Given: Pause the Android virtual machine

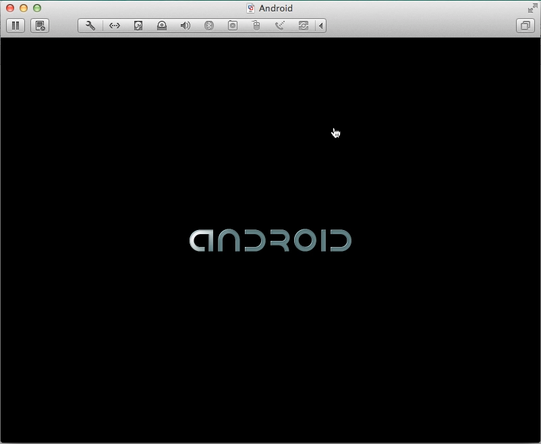Looking at the screenshot, I should coord(16,26).
